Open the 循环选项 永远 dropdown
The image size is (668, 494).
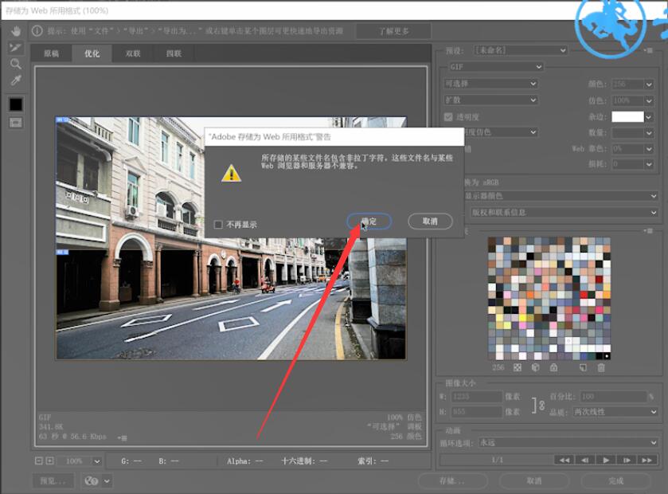(568, 442)
